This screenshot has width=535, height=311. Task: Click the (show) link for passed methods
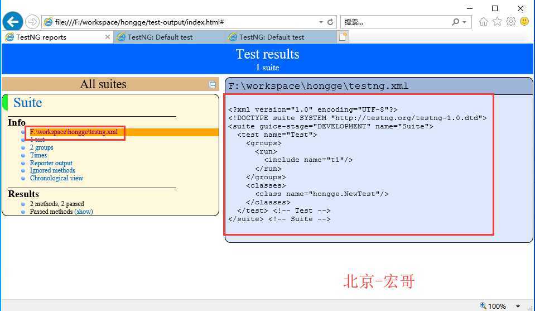[84, 212]
